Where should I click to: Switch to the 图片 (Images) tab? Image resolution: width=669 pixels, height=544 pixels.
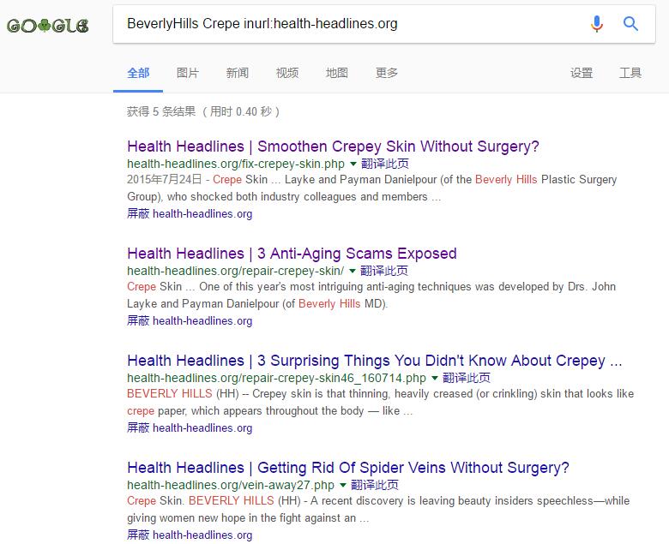(188, 73)
